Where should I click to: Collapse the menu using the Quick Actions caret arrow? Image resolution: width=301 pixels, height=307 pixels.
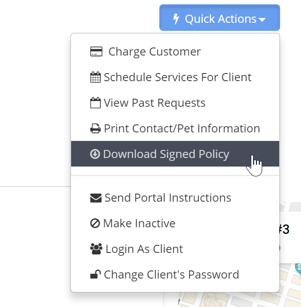tap(262, 19)
